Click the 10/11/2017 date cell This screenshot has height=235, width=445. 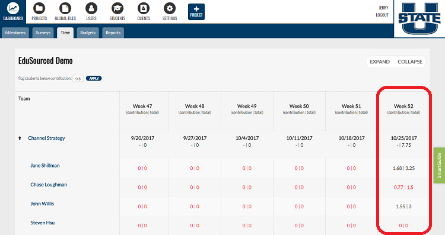tap(299, 138)
